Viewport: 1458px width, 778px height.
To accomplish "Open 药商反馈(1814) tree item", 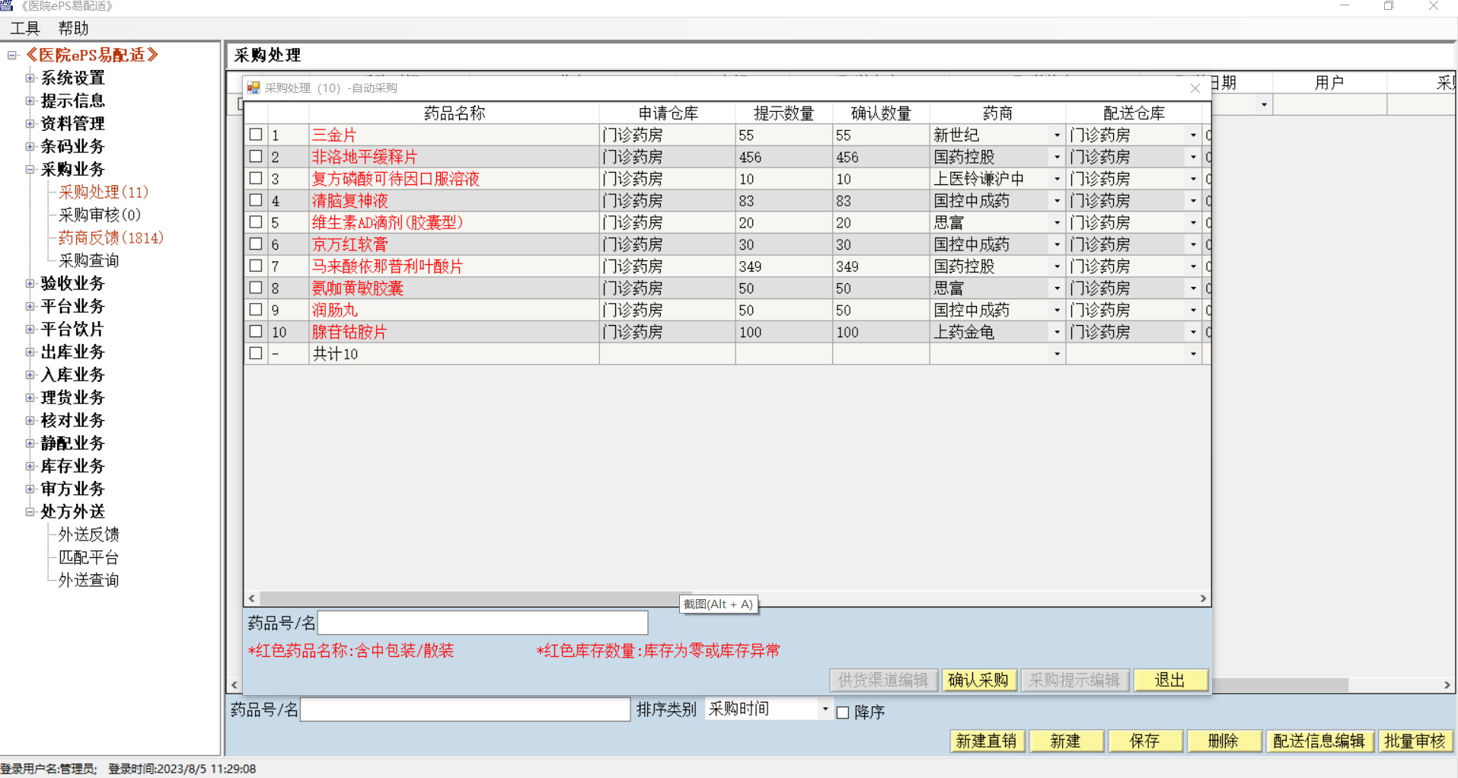I will pyautogui.click(x=111, y=238).
